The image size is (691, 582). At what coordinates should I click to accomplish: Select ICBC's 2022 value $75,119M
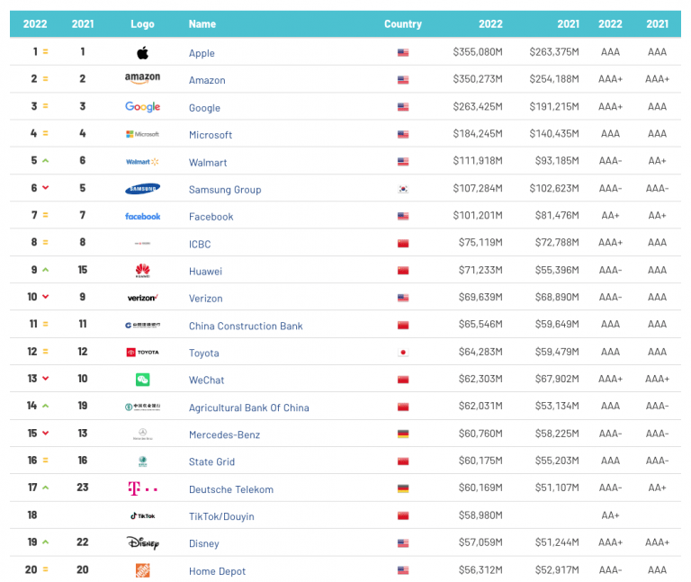click(480, 242)
